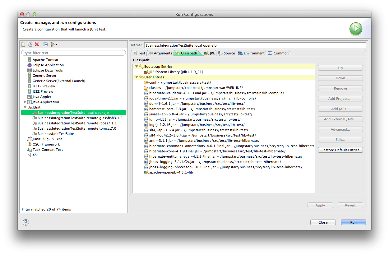Viewport: 389px width, 255px height.
Task: Select the BusinessUnitTestSuite configuration
Action: pyautogui.click(x=56, y=134)
